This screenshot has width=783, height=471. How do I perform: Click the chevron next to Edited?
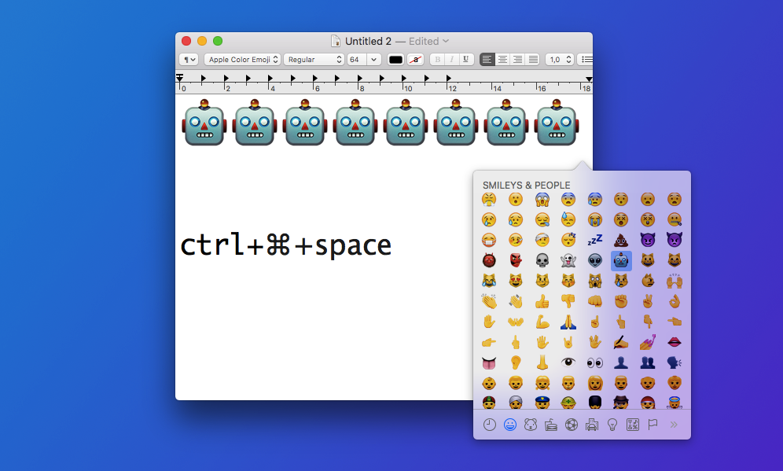pyautogui.click(x=446, y=41)
